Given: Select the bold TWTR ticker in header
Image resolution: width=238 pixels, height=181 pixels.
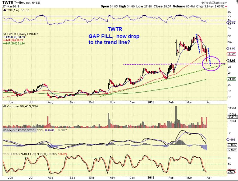Looking at the screenshot, I should tap(8, 2).
